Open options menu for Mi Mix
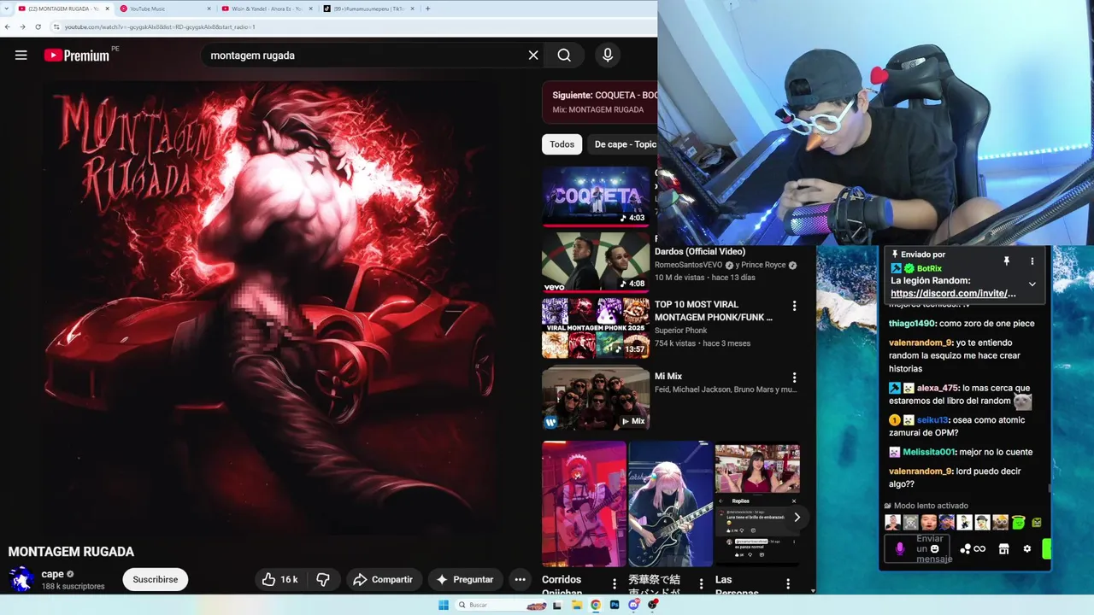1094x615 pixels. point(794,378)
